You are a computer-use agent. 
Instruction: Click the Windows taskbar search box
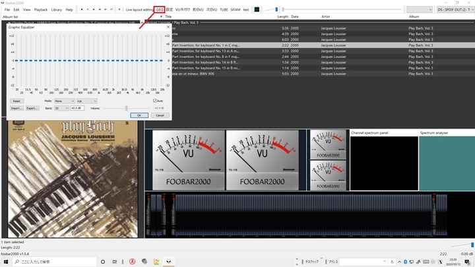pyautogui.click(x=53, y=261)
